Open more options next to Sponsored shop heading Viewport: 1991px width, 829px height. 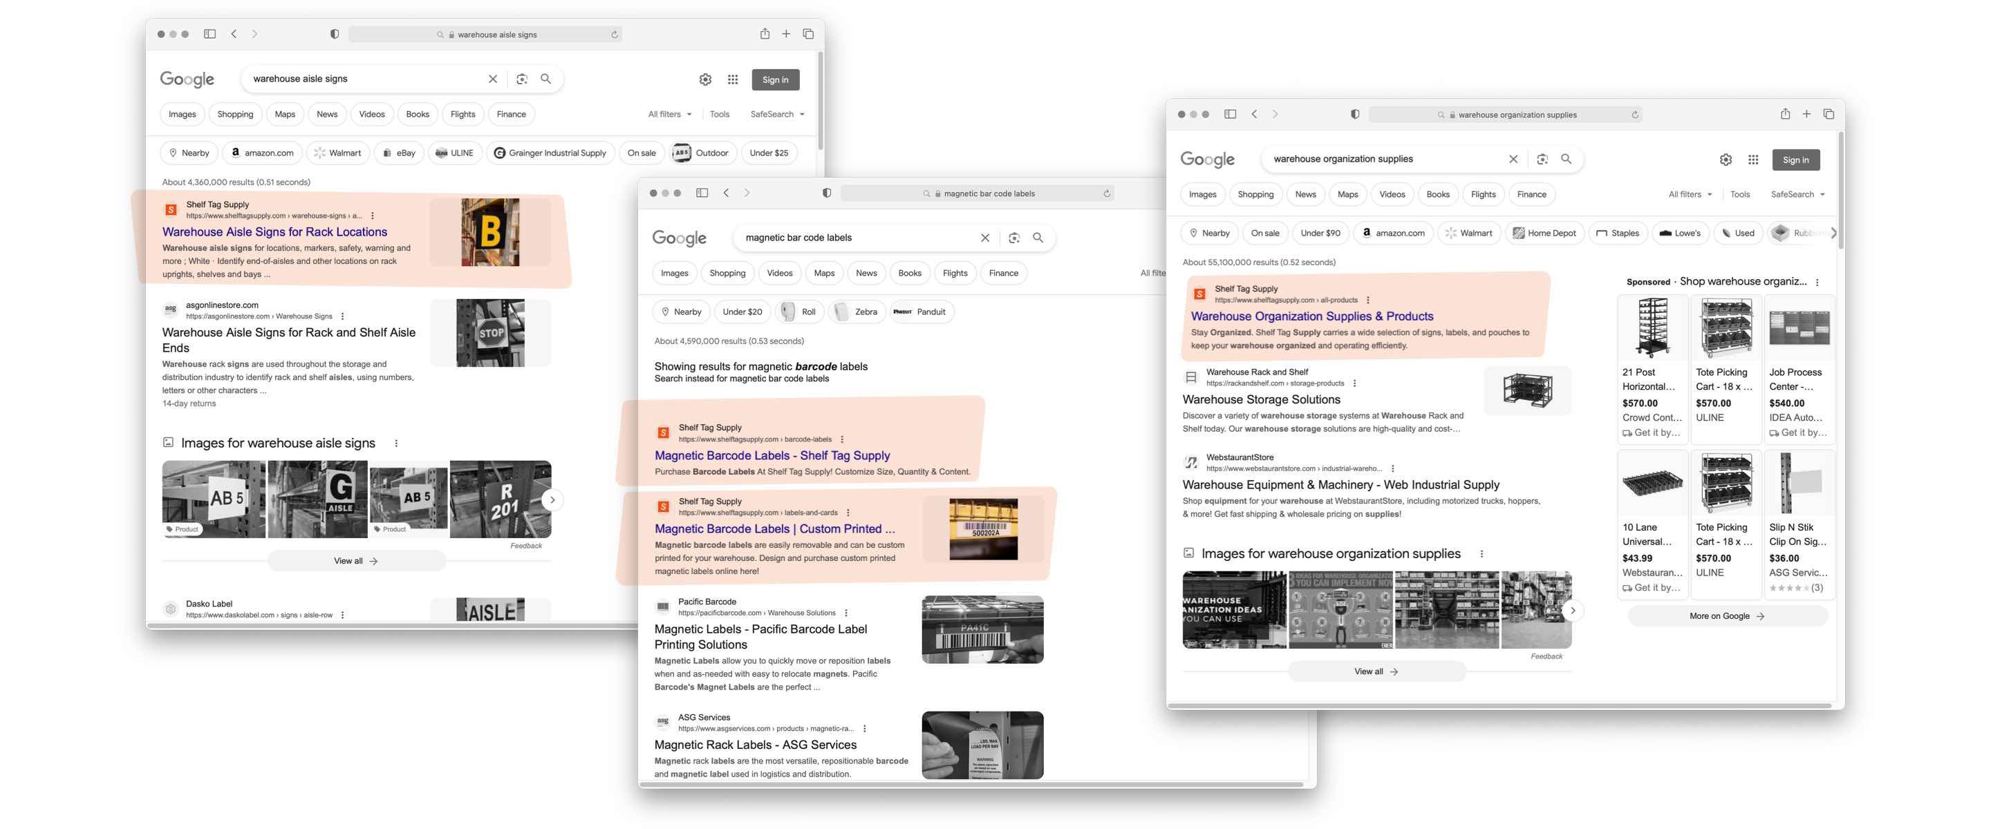[x=1816, y=283]
